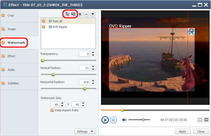Screen dimensions: 211x136
Task: Toggle Keep Aspect Ratio checkbox
Action: [52, 110]
